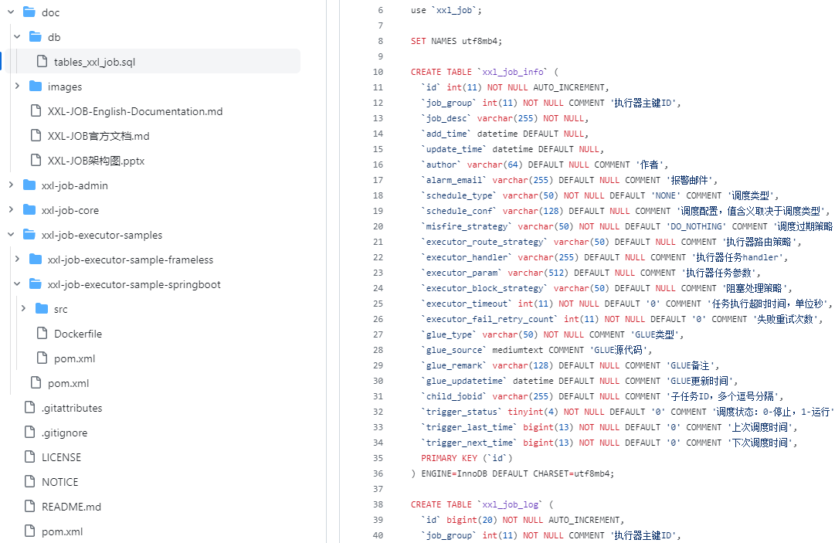The image size is (835, 543).
Task: Click line number 38 in code view
Action: pos(378,504)
